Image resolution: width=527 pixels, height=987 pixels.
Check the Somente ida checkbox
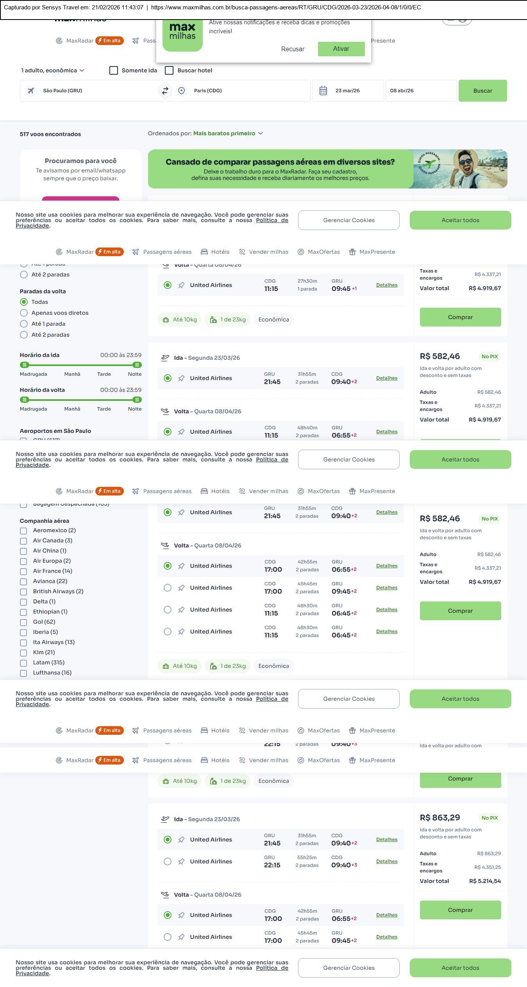(x=114, y=70)
